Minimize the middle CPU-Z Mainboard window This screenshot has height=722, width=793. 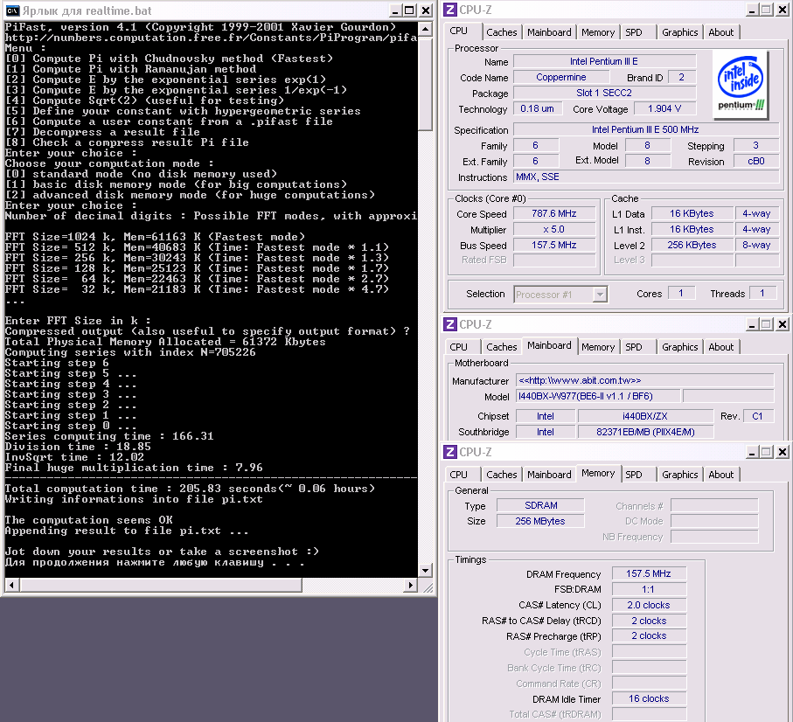pyautogui.click(x=752, y=324)
